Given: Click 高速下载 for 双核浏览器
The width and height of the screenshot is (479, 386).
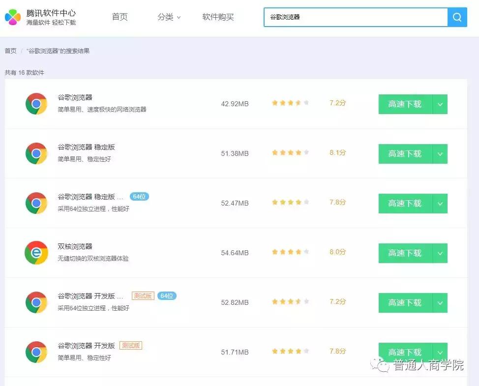Looking at the screenshot, I should coord(404,253).
